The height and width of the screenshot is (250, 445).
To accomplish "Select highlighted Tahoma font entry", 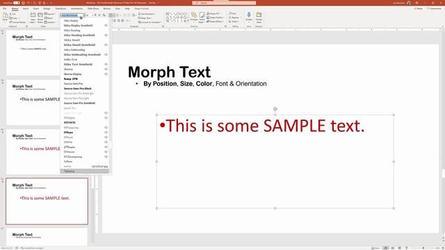I will [84, 172].
